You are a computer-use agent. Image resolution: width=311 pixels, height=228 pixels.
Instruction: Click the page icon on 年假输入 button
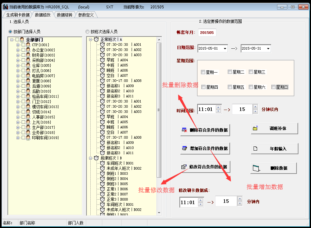255,148
